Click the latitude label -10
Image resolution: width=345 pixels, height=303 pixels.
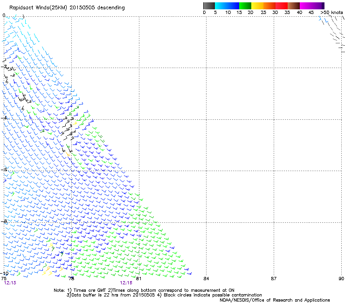[x=5, y=273]
